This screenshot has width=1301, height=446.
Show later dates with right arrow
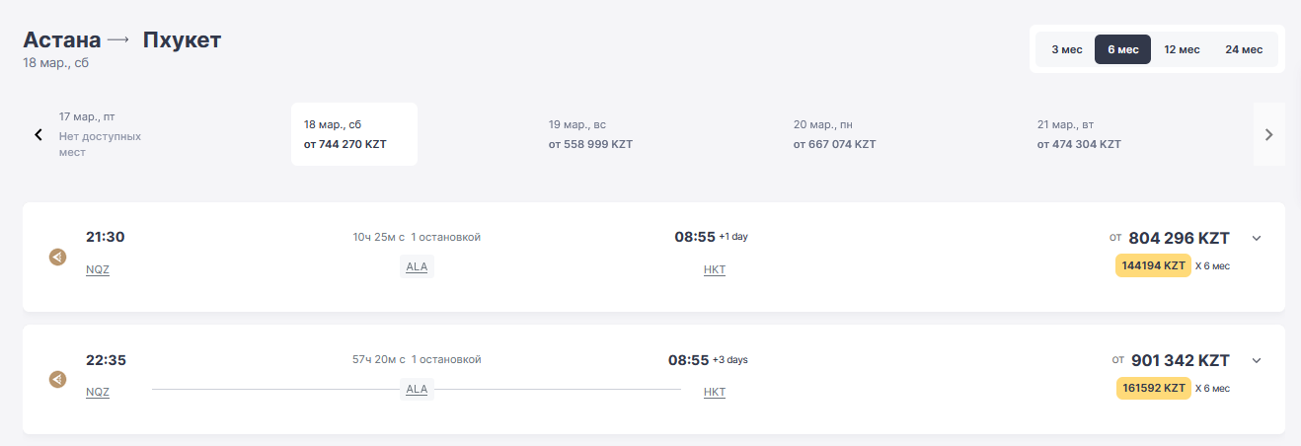(1268, 135)
